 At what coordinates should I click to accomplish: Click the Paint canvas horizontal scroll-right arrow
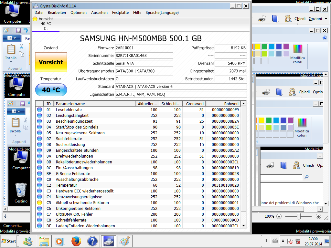[x=320, y=209]
